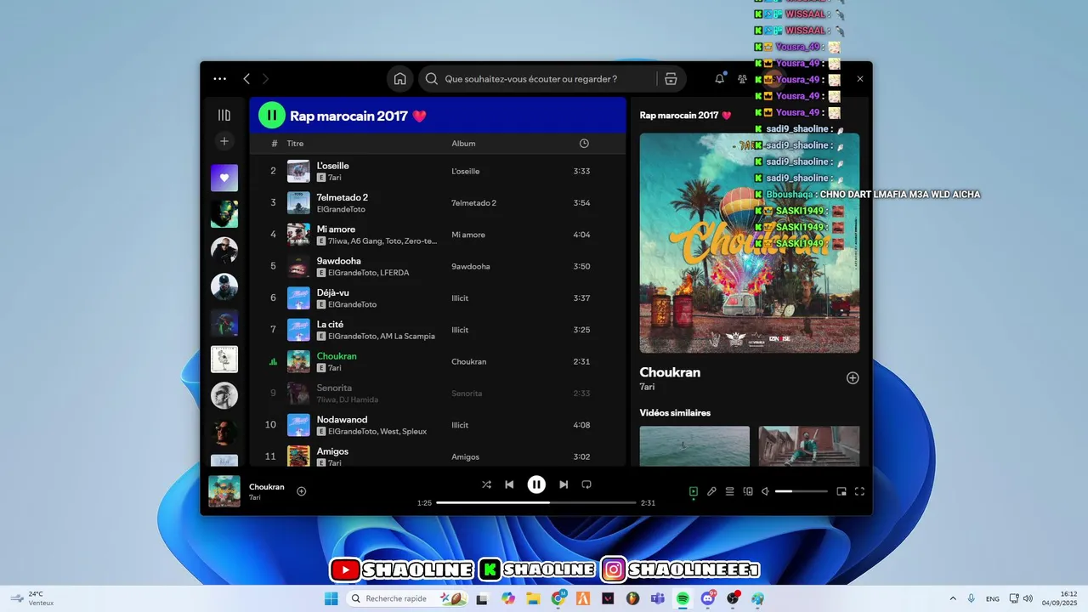Image resolution: width=1088 pixels, height=612 pixels.
Task: Click the Choukran cover in Now Playing panel
Action: tap(750, 243)
